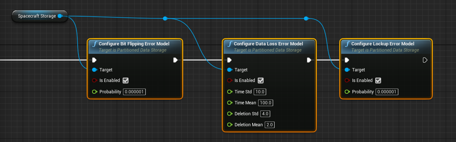The height and width of the screenshot is (142, 456).
Task: Click Bit Flipping node's Partitioned Data Storage subtitle
Action: (133, 50)
